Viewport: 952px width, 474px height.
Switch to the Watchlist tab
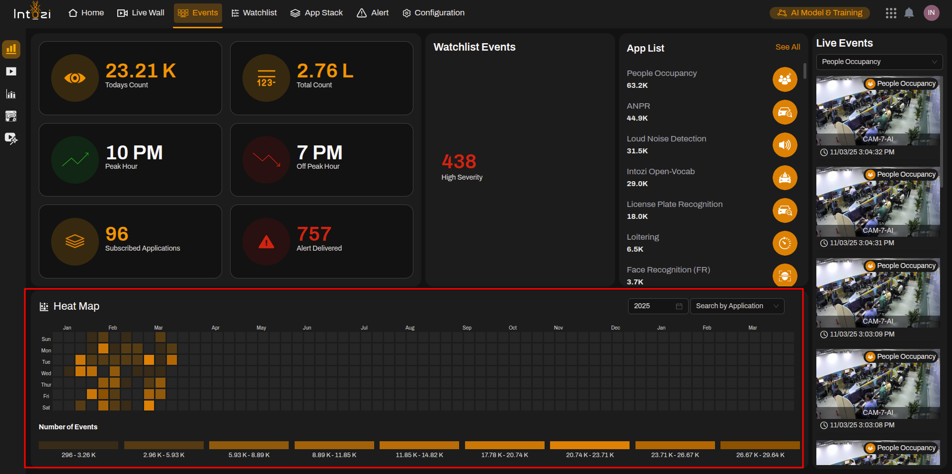(254, 12)
